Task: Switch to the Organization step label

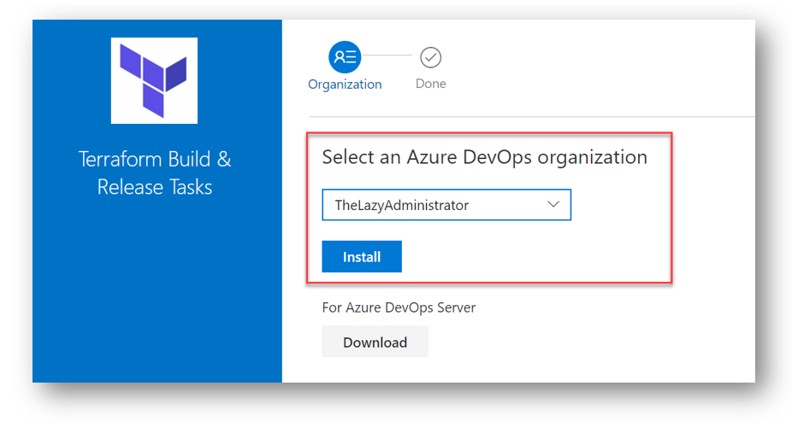Action: tap(345, 85)
